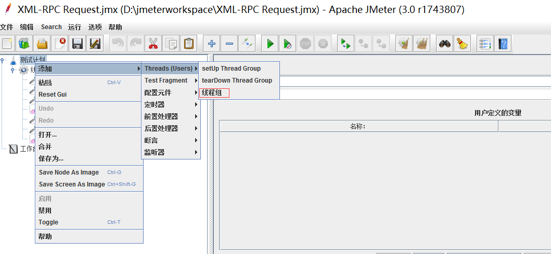Screen dimensions: 551x254
Task: Choose 保存为... in context menu
Action: point(89,158)
